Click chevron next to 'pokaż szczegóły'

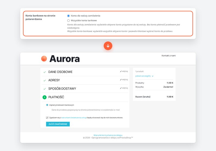pos(153,76)
